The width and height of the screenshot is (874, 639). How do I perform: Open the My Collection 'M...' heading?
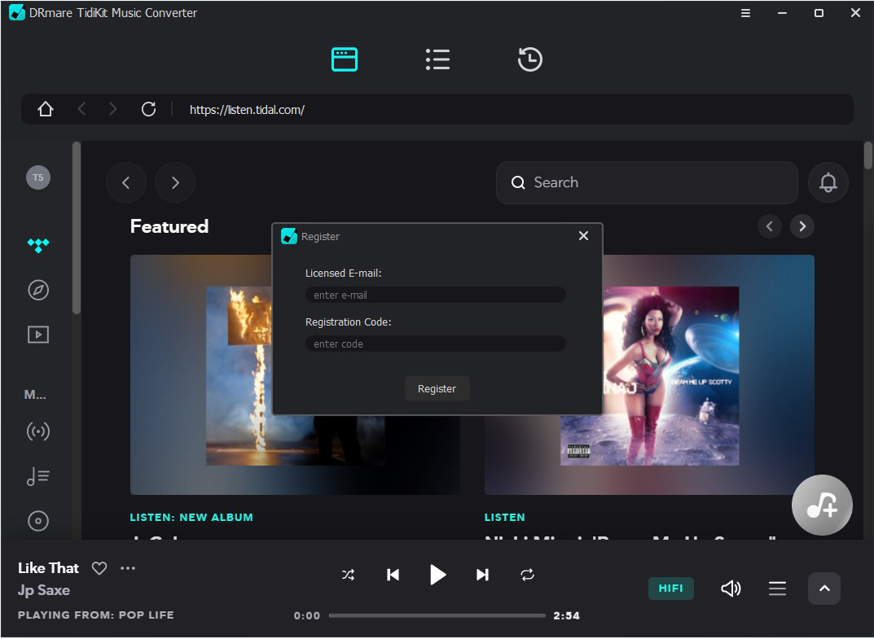pyautogui.click(x=35, y=395)
